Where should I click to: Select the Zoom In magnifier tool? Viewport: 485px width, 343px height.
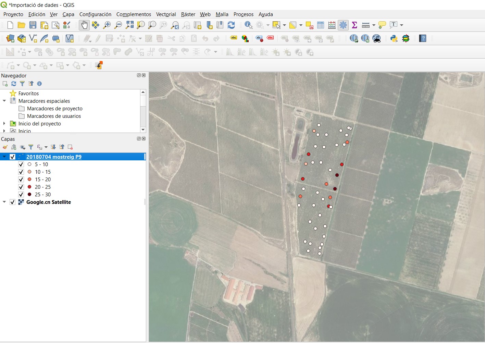pos(107,25)
